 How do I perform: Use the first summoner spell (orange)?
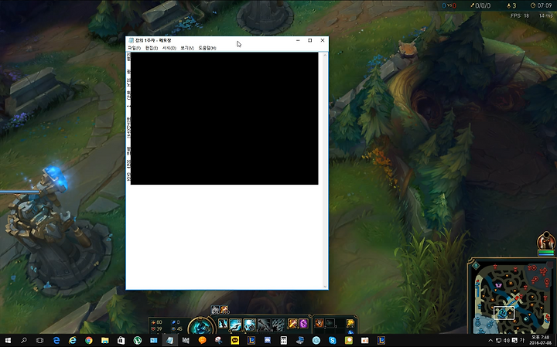pyautogui.click(x=292, y=323)
